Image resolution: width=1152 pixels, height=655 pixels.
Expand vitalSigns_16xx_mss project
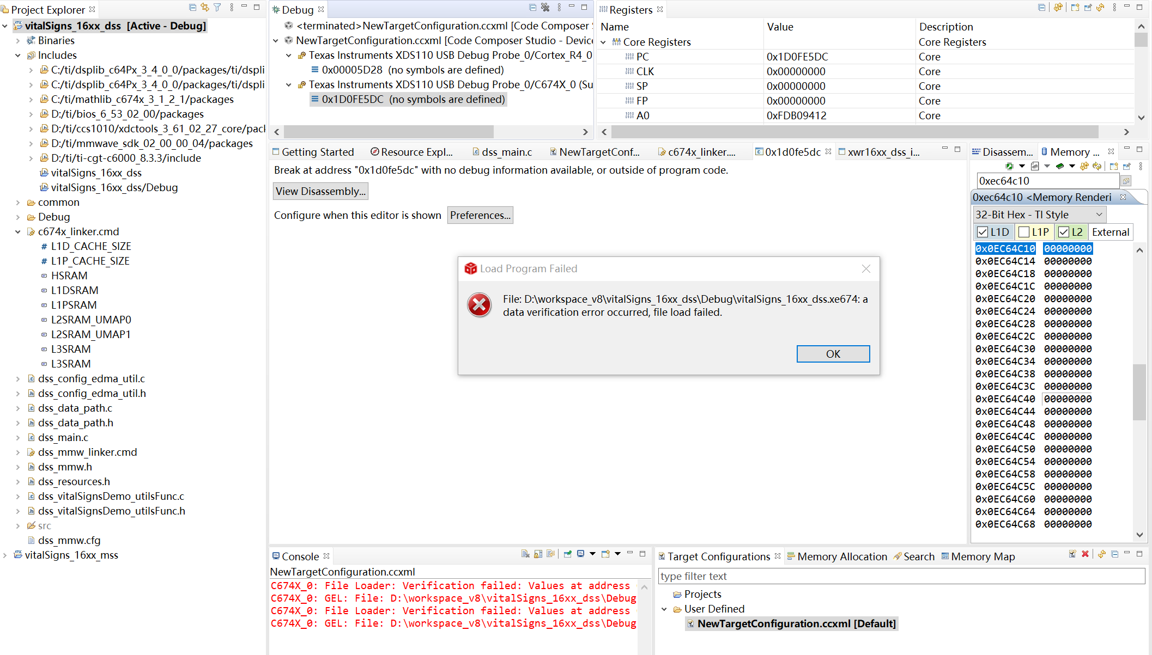5,555
